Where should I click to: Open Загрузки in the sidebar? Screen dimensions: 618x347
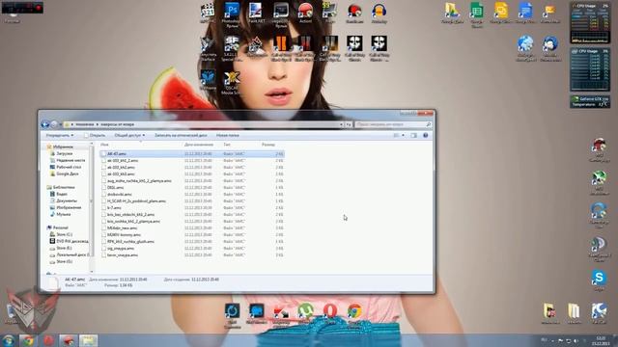pyautogui.click(x=65, y=153)
